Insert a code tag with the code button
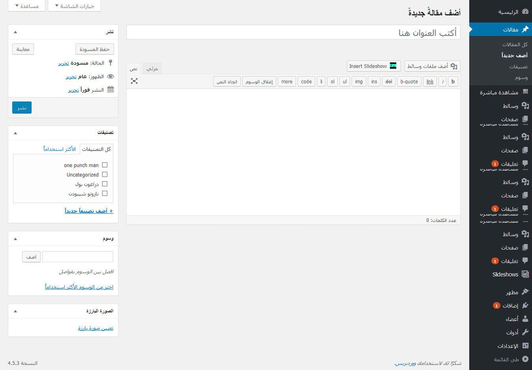532x370 pixels. pyautogui.click(x=306, y=82)
